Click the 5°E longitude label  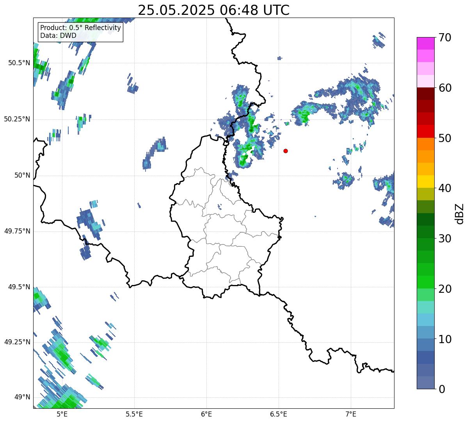(x=62, y=414)
